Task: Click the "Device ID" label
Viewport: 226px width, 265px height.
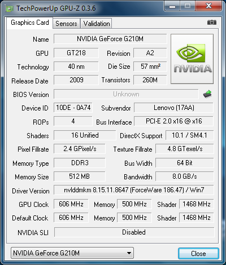Action: coord(35,108)
